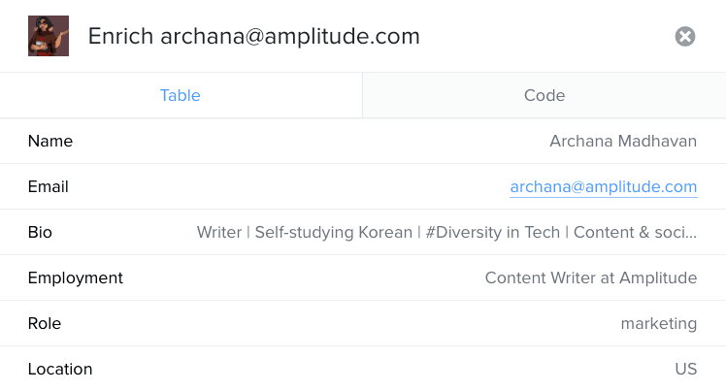The image size is (726, 391).
Task: Click the Self-studying Korean bio phrase
Action: click(336, 233)
